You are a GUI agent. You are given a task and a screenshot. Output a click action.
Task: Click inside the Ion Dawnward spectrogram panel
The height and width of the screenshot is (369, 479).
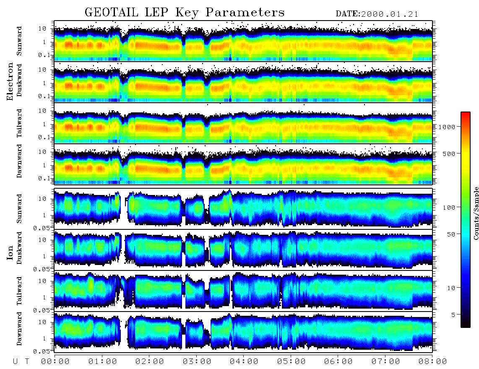pos(243,332)
